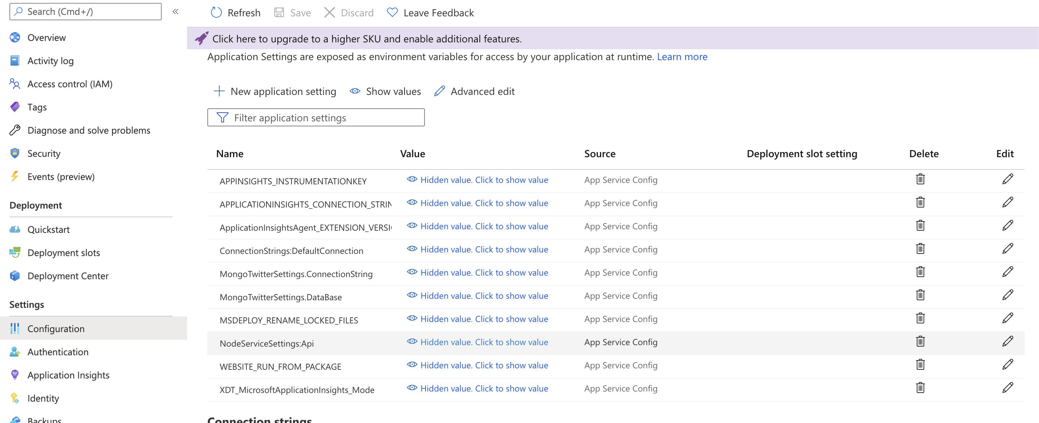Click the Discard icon to cancel changes
The height and width of the screenshot is (423, 1039).
pyautogui.click(x=329, y=13)
